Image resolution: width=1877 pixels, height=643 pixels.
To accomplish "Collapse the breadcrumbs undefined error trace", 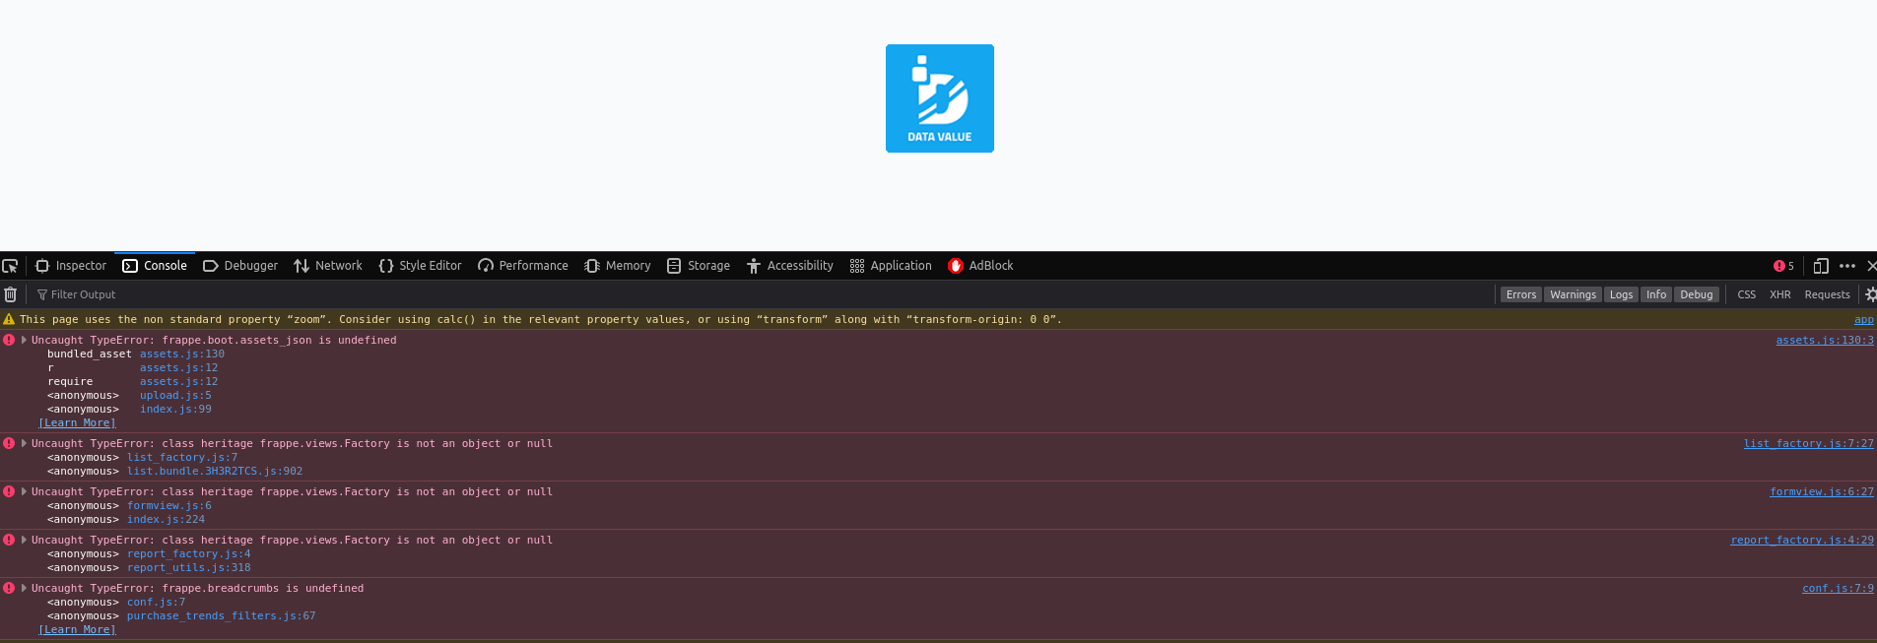I will click(24, 588).
